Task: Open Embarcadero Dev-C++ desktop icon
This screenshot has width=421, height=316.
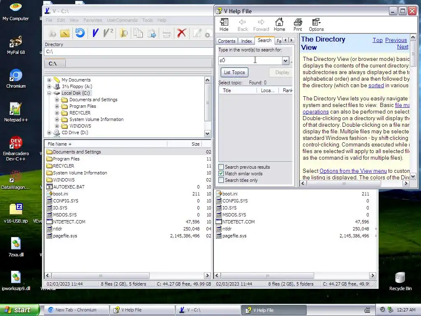Action: (16, 148)
